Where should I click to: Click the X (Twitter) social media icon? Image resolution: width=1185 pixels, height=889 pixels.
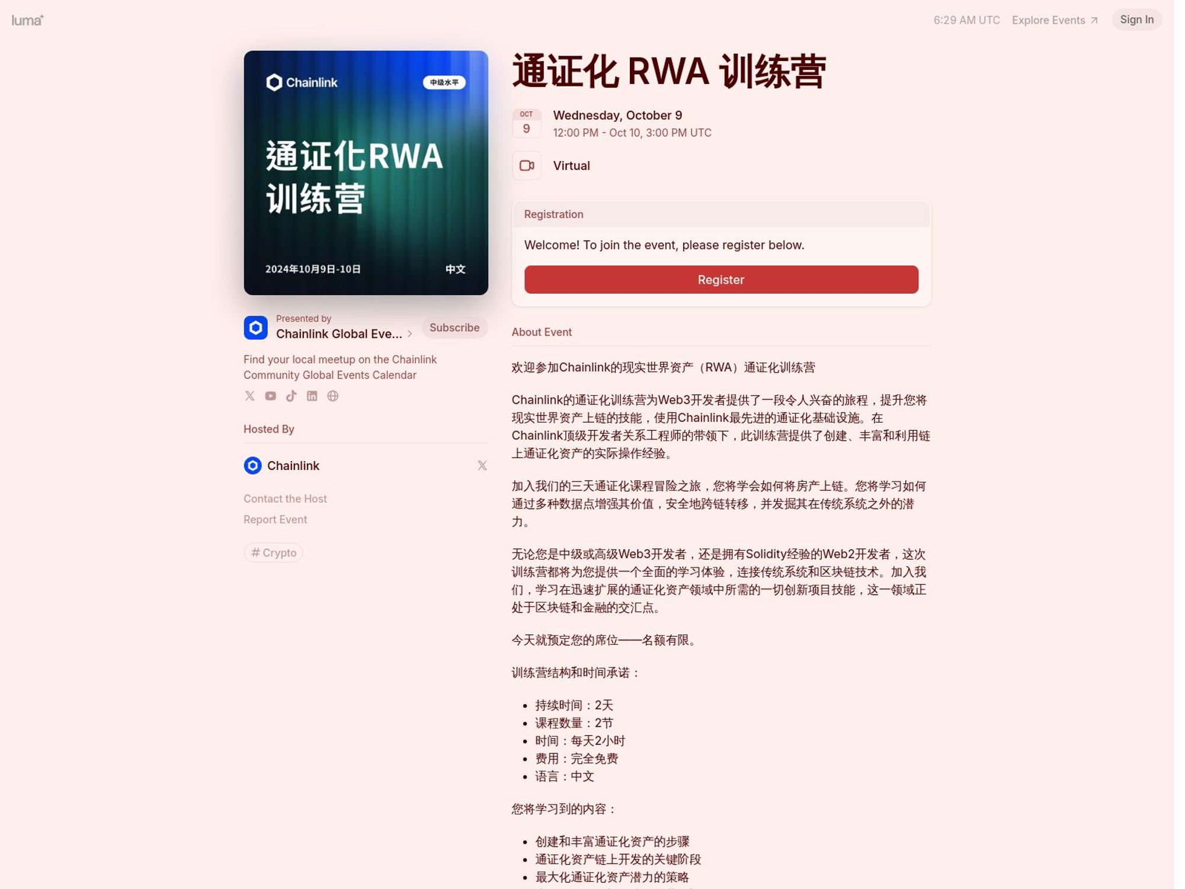click(249, 396)
